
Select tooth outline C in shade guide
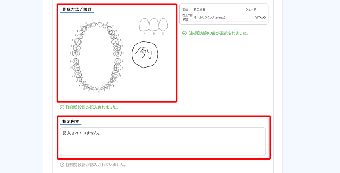[x=163, y=24]
